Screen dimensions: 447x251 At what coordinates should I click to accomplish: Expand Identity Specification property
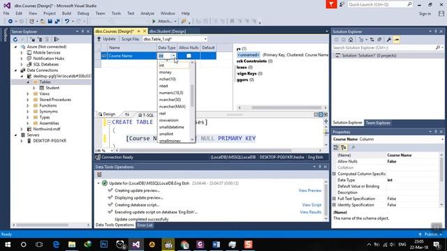pos(335,205)
